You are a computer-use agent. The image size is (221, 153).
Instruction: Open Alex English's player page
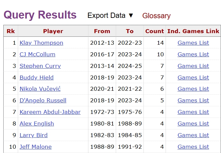click(x=37, y=124)
